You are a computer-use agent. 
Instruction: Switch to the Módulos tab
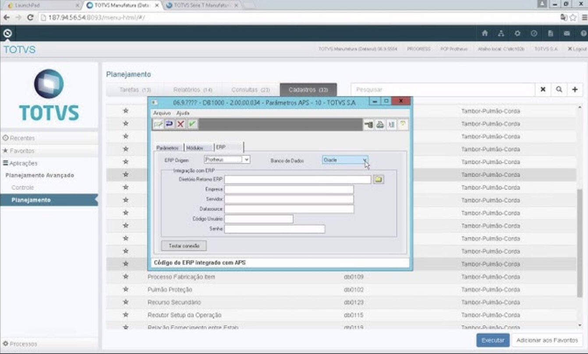click(x=195, y=148)
